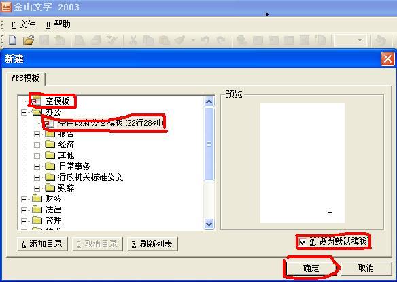This screenshot has width=397, height=282.
Task: Click the blank page preview thumbnail
Action: [x=303, y=163]
